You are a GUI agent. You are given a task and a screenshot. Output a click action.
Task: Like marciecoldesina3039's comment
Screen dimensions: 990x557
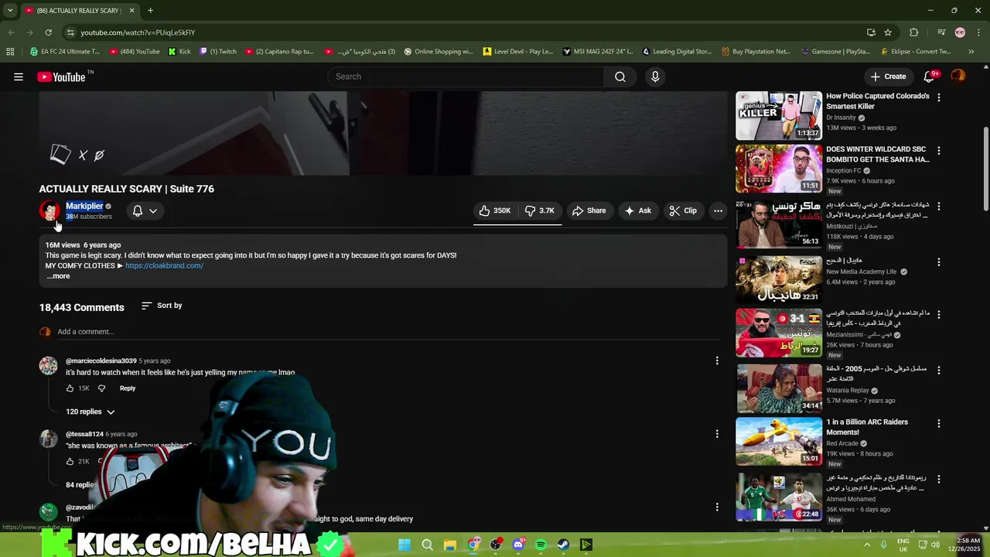click(x=70, y=388)
